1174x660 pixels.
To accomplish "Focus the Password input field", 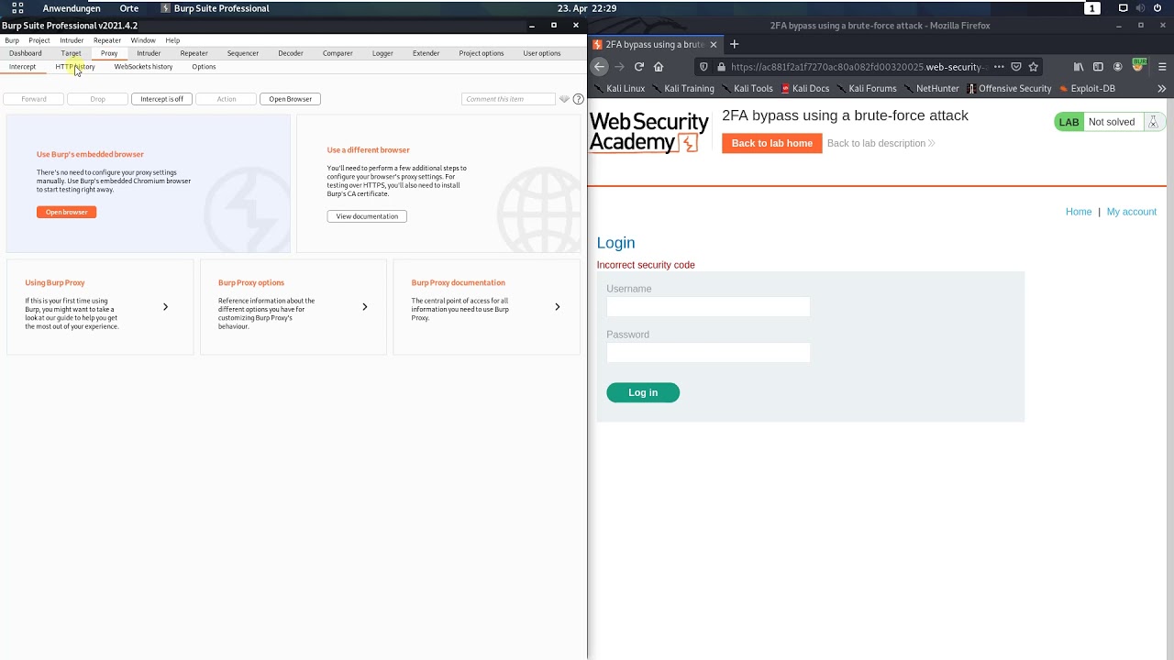I will click(x=708, y=352).
